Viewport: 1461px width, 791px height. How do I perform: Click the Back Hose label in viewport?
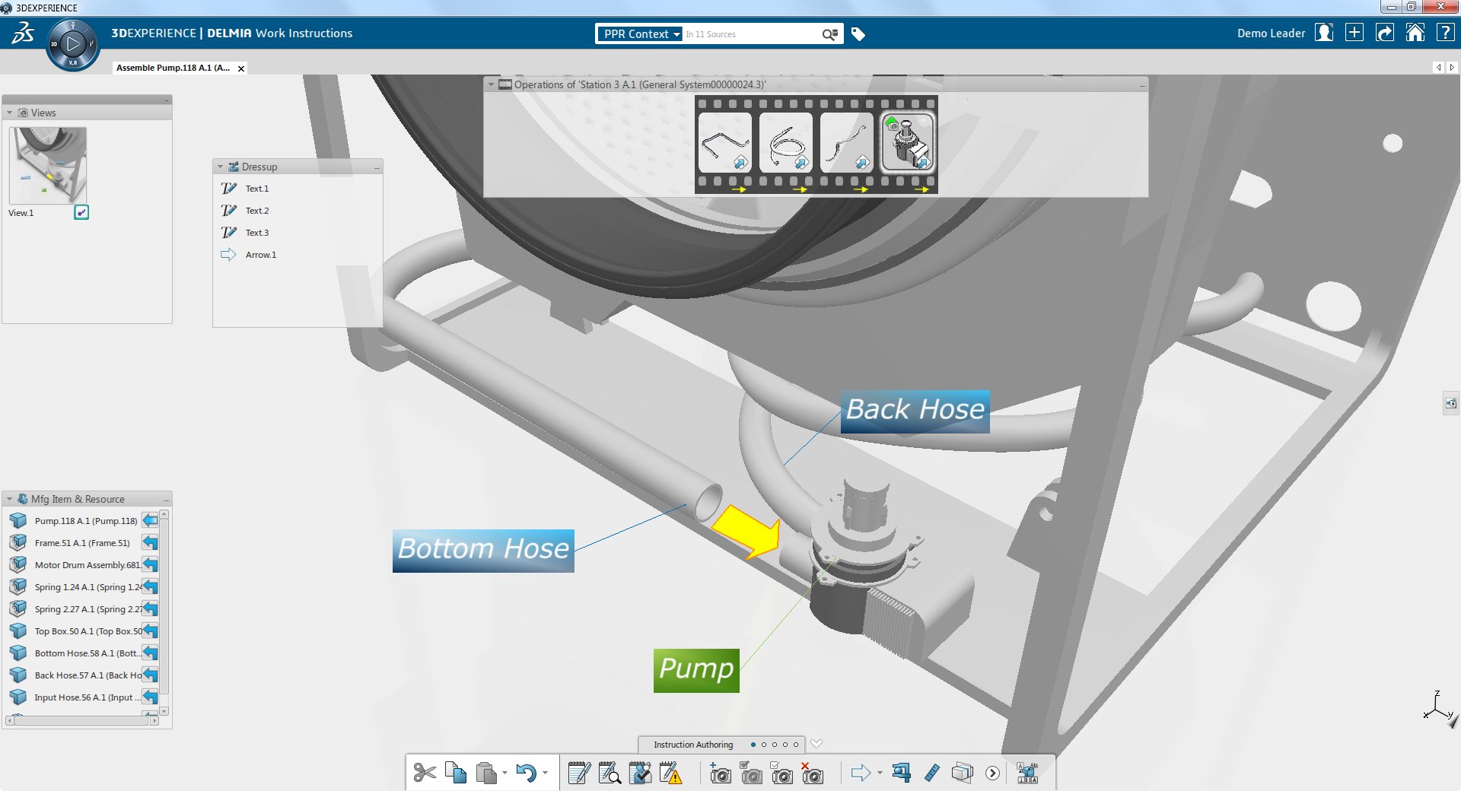pos(915,411)
